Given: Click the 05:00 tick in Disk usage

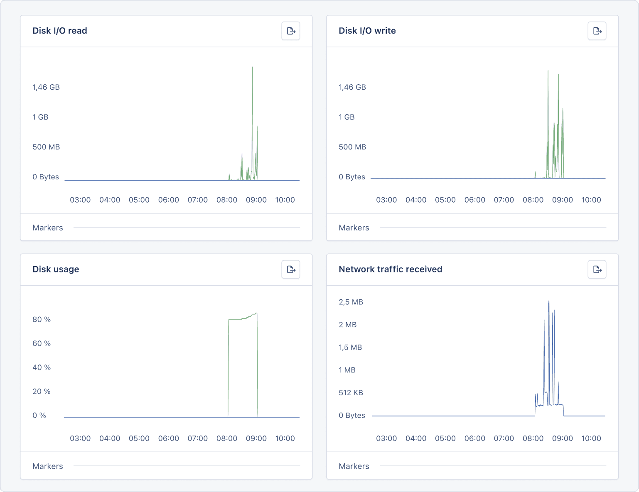Looking at the screenshot, I should tap(139, 438).
